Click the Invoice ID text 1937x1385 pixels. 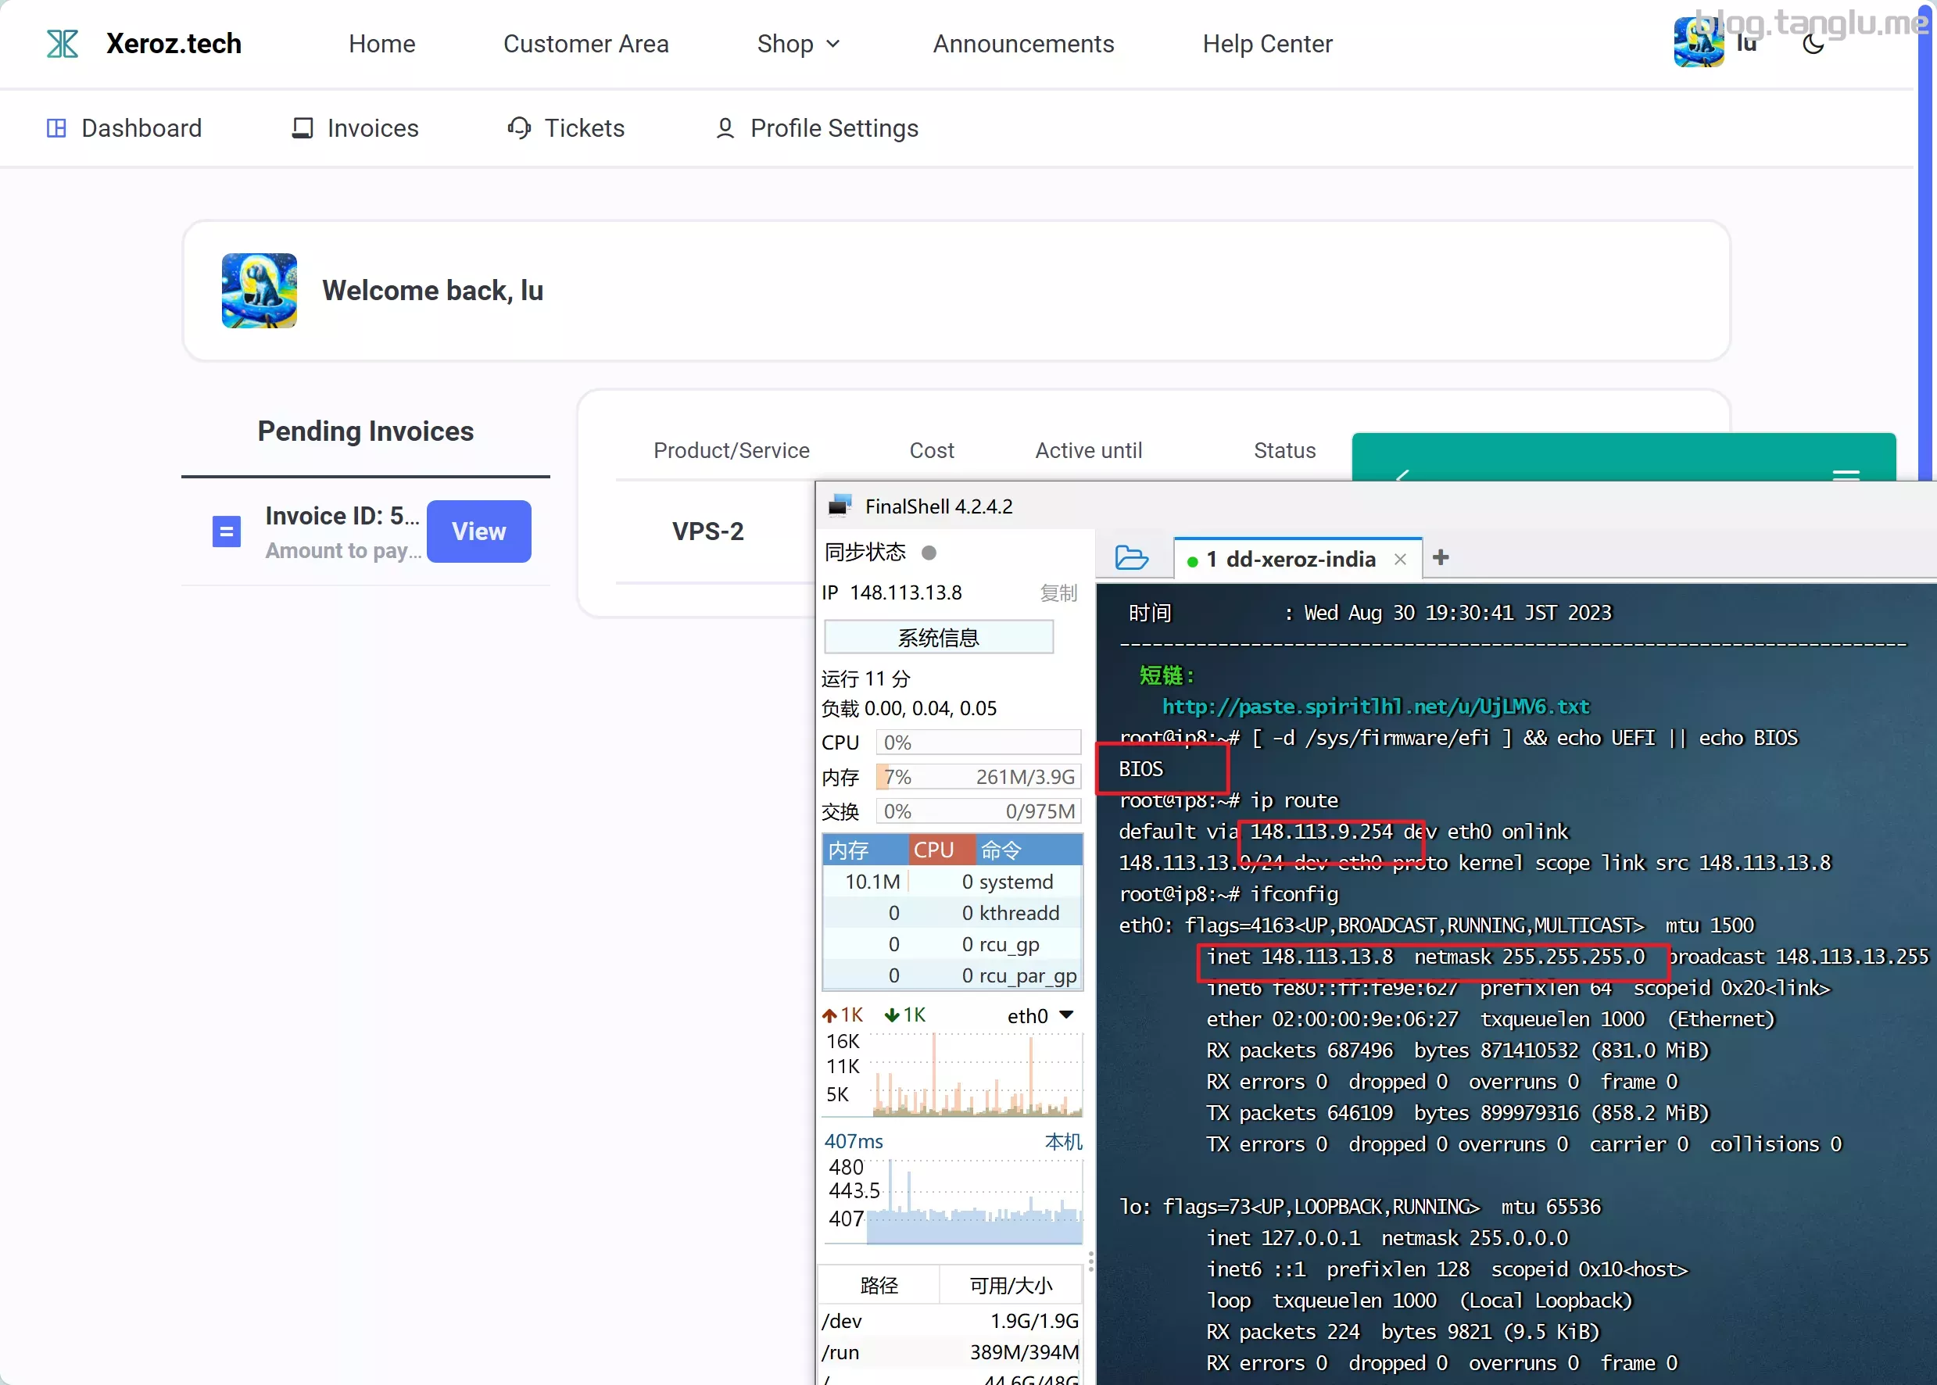click(342, 515)
